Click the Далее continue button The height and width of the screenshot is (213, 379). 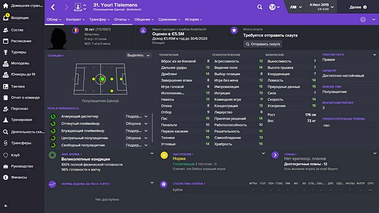358,7
